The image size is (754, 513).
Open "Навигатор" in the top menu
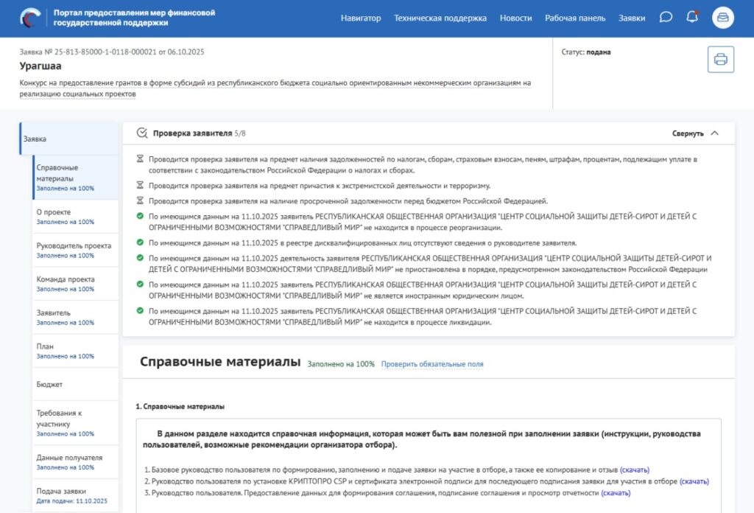coord(361,18)
